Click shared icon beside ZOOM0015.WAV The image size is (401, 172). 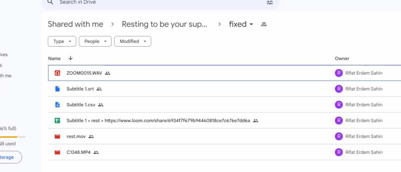[x=108, y=73]
